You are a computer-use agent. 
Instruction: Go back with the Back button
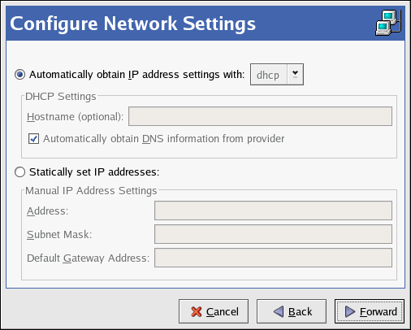click(x=292, y=311)
